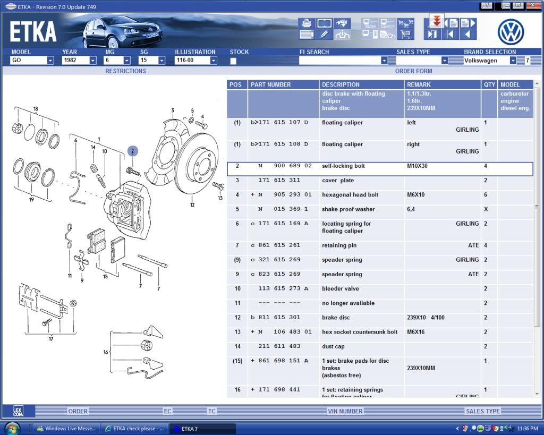The height and width of the screenshot is (435, 544).
Task: Click the DEPOT icon
Action: [x=387, y=23]
